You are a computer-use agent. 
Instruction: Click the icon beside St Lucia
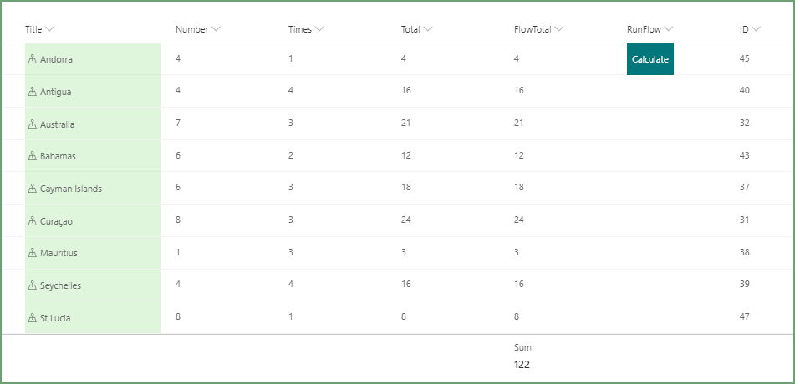[33, 317]
